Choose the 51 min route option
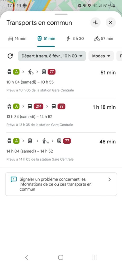122x265 pixels. coord(61,81)
